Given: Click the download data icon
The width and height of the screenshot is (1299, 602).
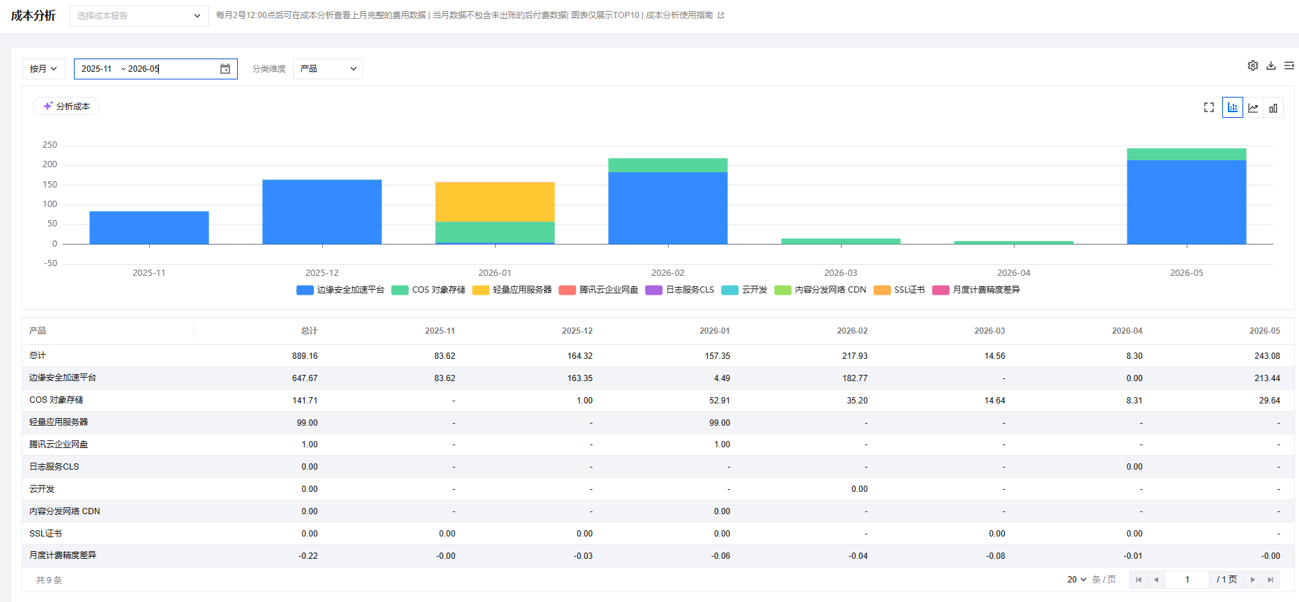Looking at the screenshot, I should [1271, 65].
